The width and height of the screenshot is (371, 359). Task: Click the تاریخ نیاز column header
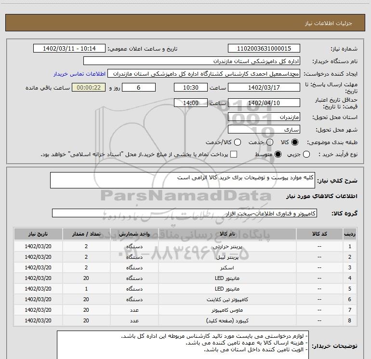[x=38, y=234]
